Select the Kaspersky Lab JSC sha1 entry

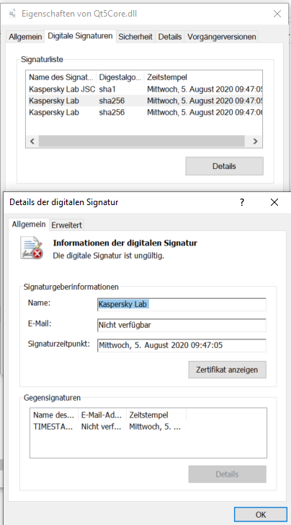pyautogui.click(x=144, y=89)
